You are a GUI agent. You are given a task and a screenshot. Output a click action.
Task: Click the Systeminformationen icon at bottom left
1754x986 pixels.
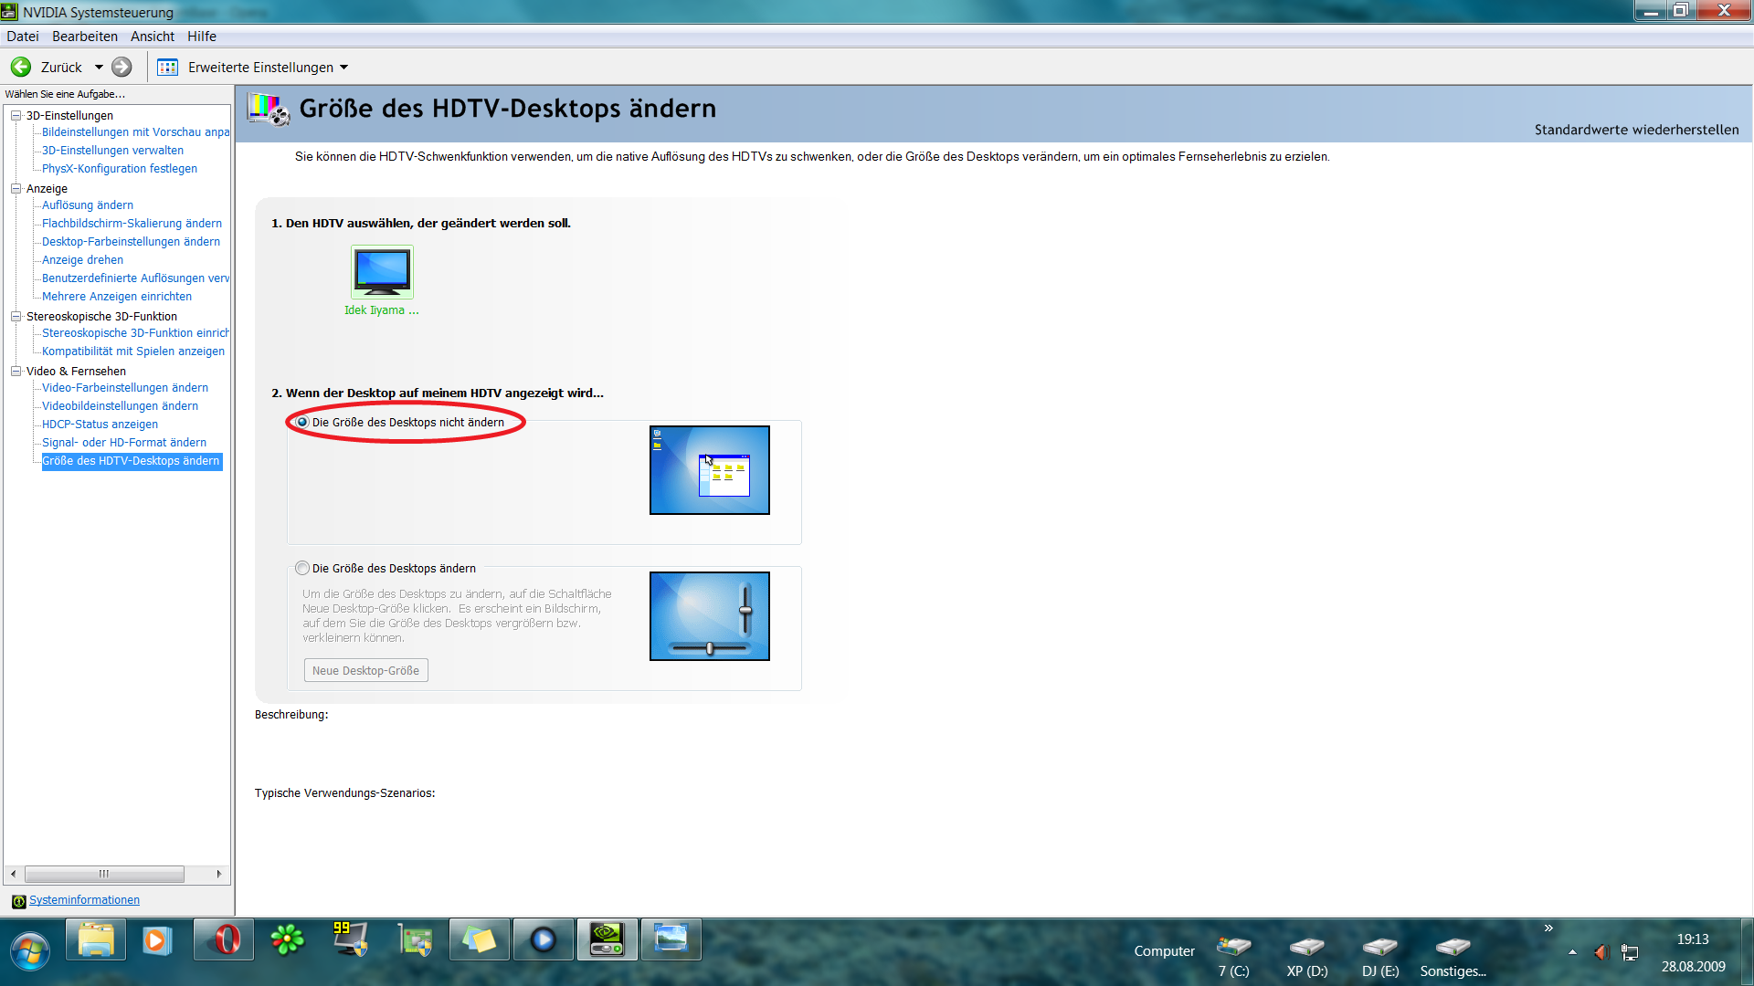[18, 901]
